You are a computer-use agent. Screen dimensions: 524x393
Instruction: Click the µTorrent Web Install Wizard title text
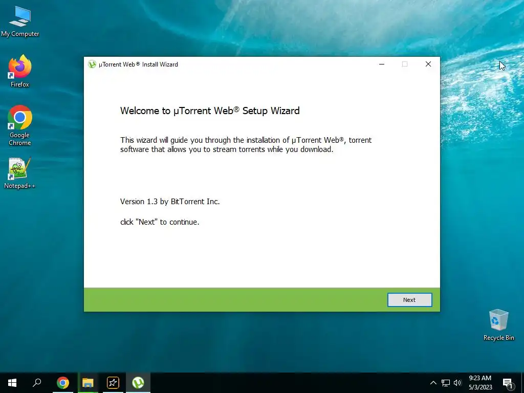(138, 64)
